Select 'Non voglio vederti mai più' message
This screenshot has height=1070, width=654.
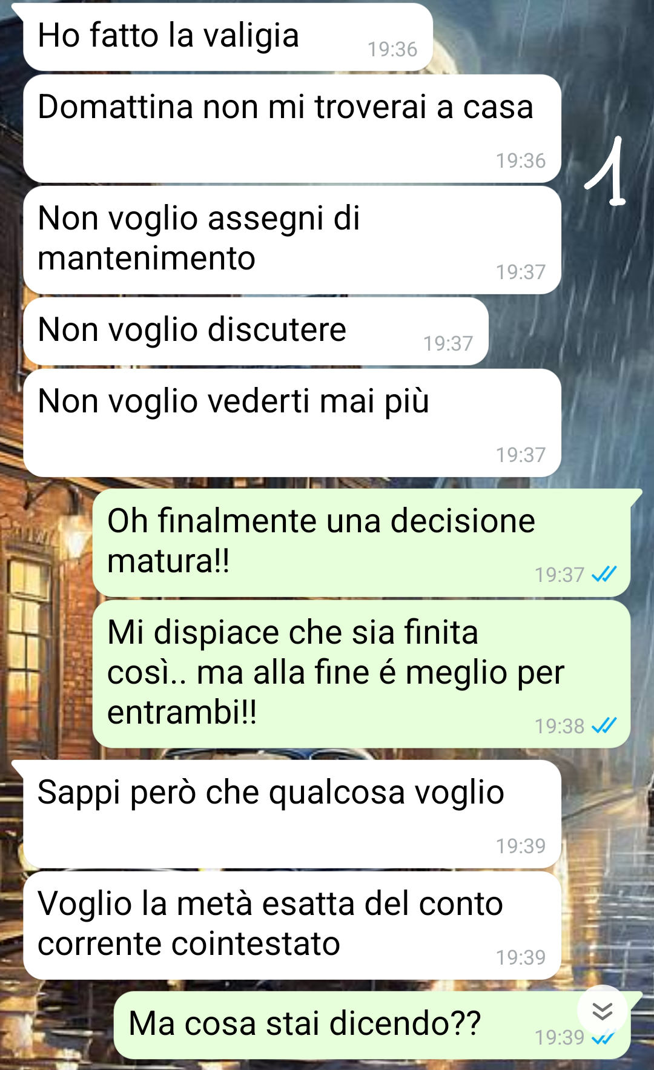click(292, 423)
